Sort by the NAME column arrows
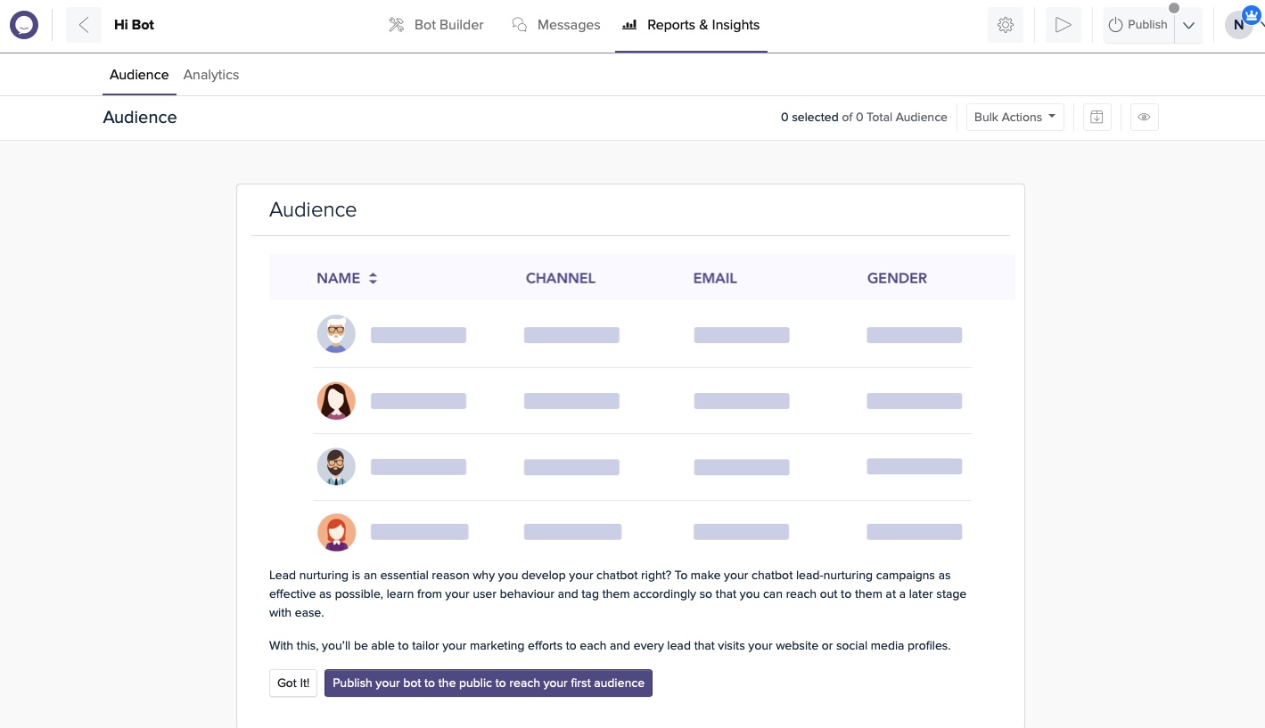 pos(373,278)
